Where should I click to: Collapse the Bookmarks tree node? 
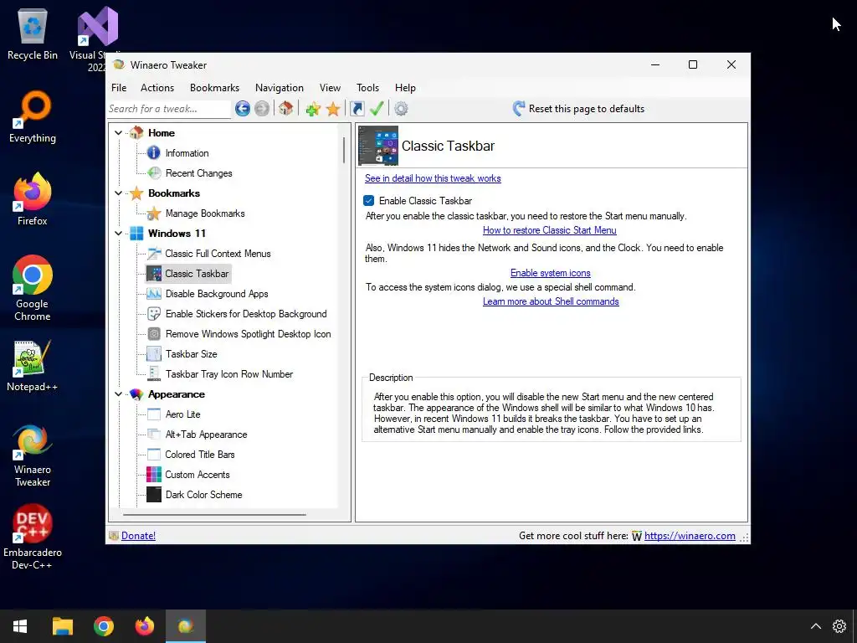coord(118,193)
